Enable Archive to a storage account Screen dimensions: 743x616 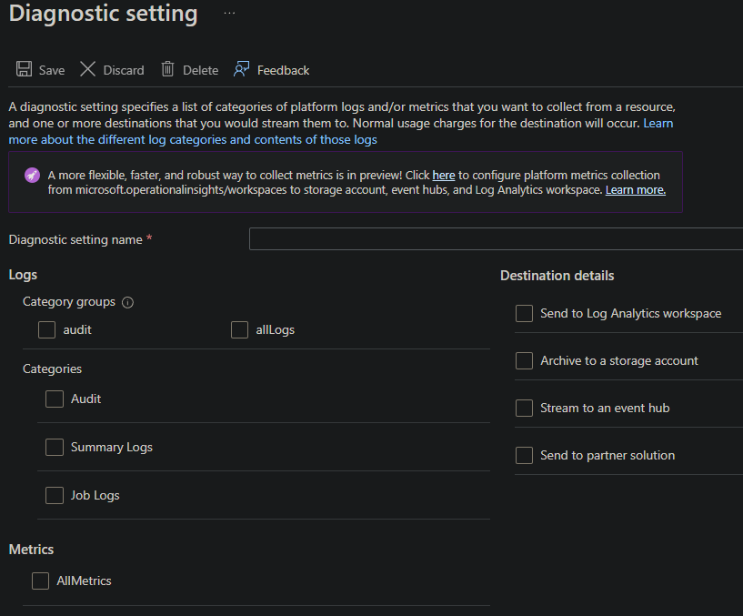pyautogui.click(x=524, y=360)
